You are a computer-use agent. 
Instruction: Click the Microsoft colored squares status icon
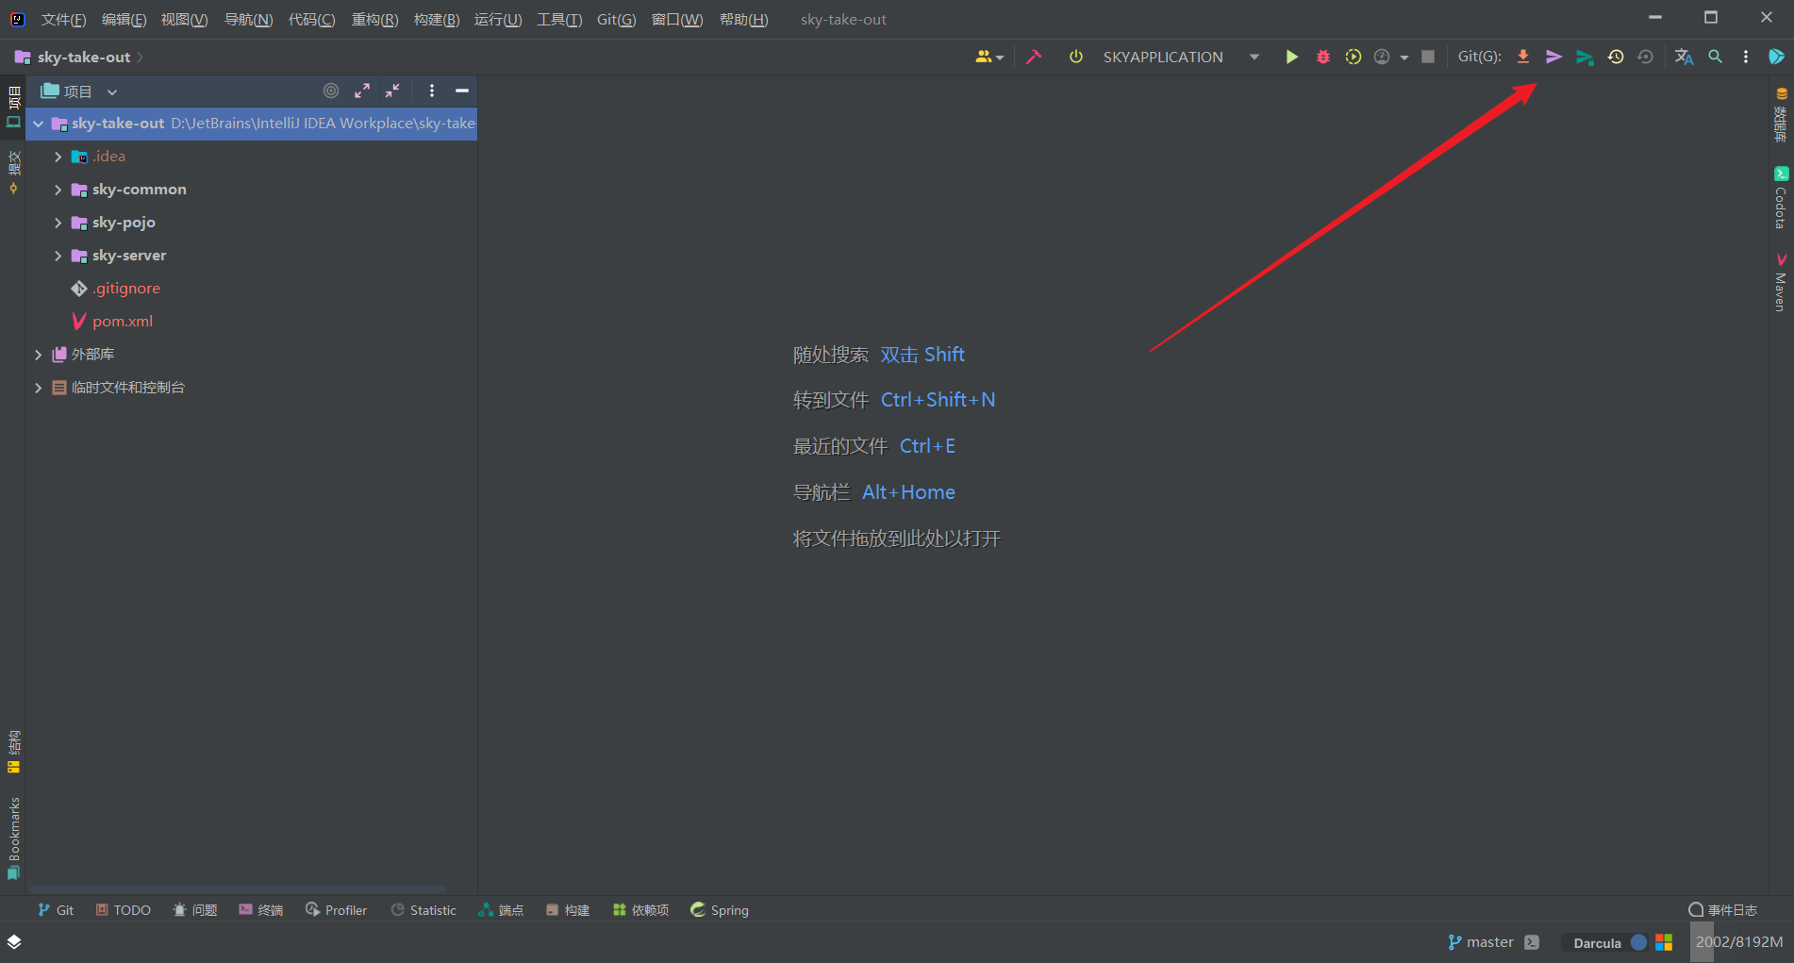tap(1664, 942)
